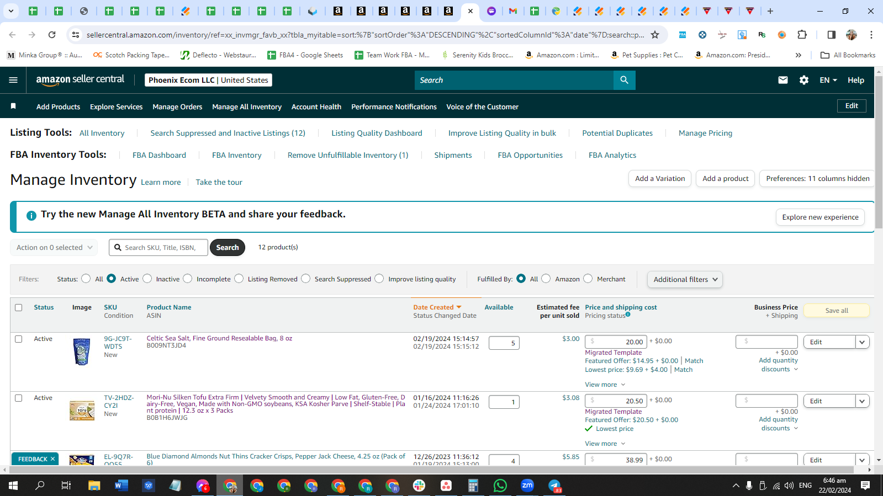The height and width of the screenshot is (496, 883).
Task: Choose the Inactive status radio button
Action: click(147, 279)
